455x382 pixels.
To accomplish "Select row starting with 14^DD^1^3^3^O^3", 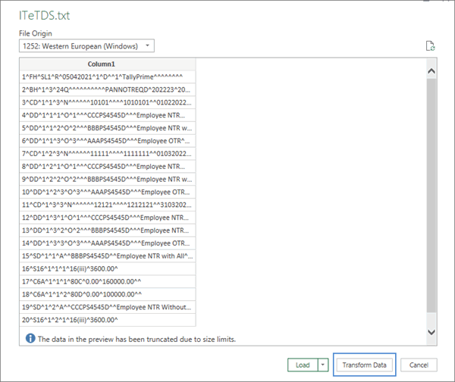I will click(x=108, y=243).
